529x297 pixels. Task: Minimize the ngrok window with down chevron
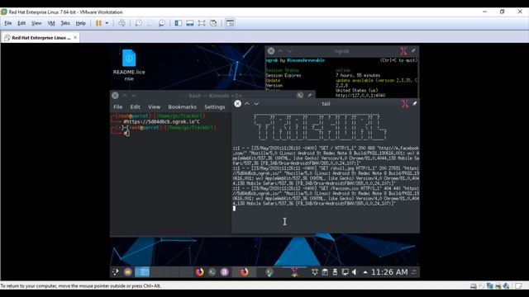tap(290, 51)
